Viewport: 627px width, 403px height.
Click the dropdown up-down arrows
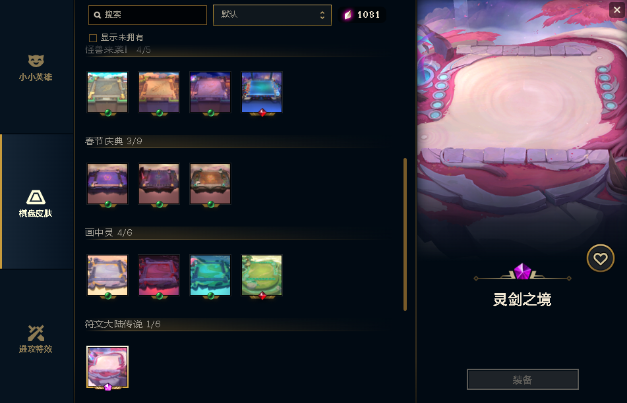coord(322,15)
